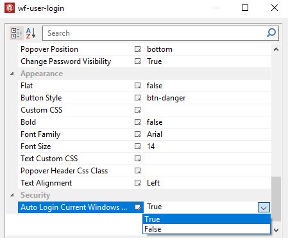Click the Bold property marker square

[137, 122]
